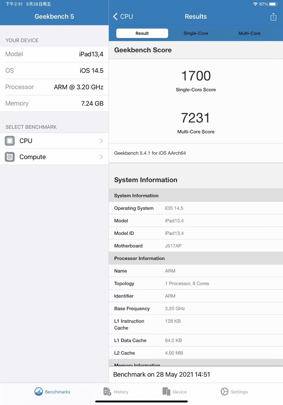Tap the 7231 Multi-Core Score

coord(196,118)
